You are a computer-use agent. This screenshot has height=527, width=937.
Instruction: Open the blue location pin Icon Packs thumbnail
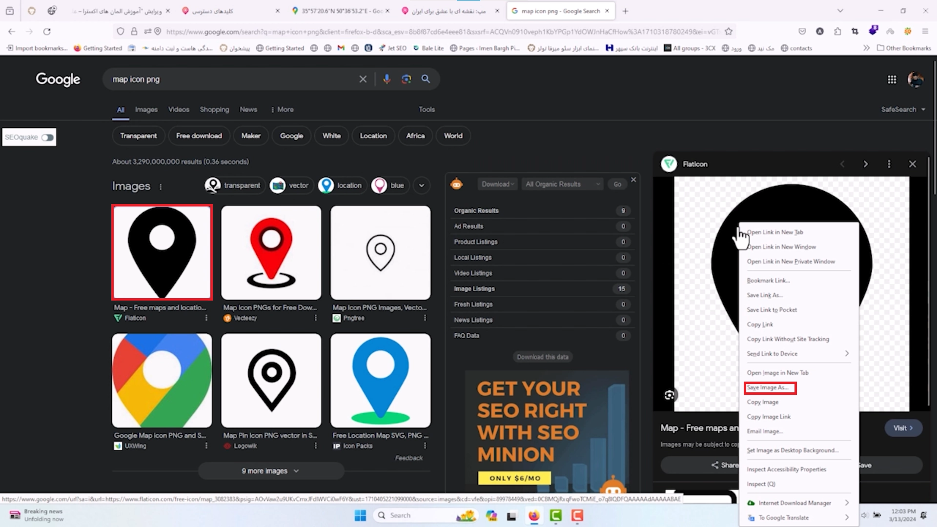pos(381,381)
